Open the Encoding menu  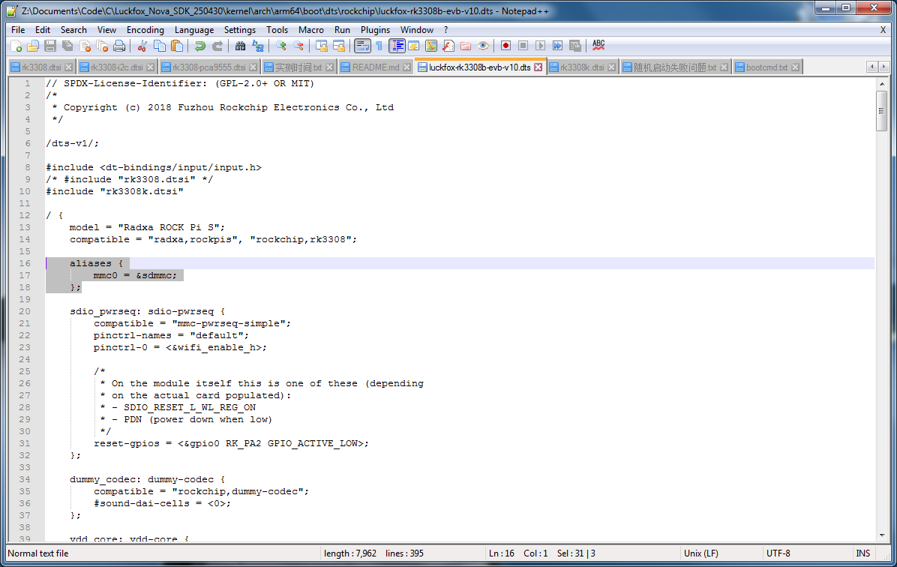[145, 30]
